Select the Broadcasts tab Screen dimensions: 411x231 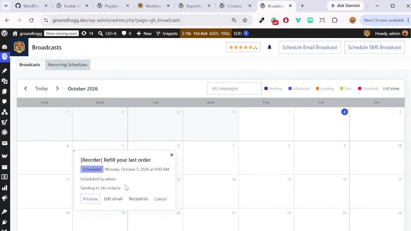point(30,64)
